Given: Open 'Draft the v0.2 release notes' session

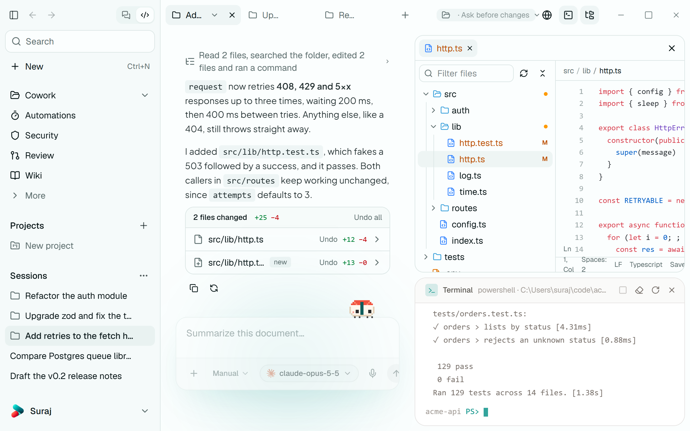Looking at the screenshot, I should tap(80, 376).
